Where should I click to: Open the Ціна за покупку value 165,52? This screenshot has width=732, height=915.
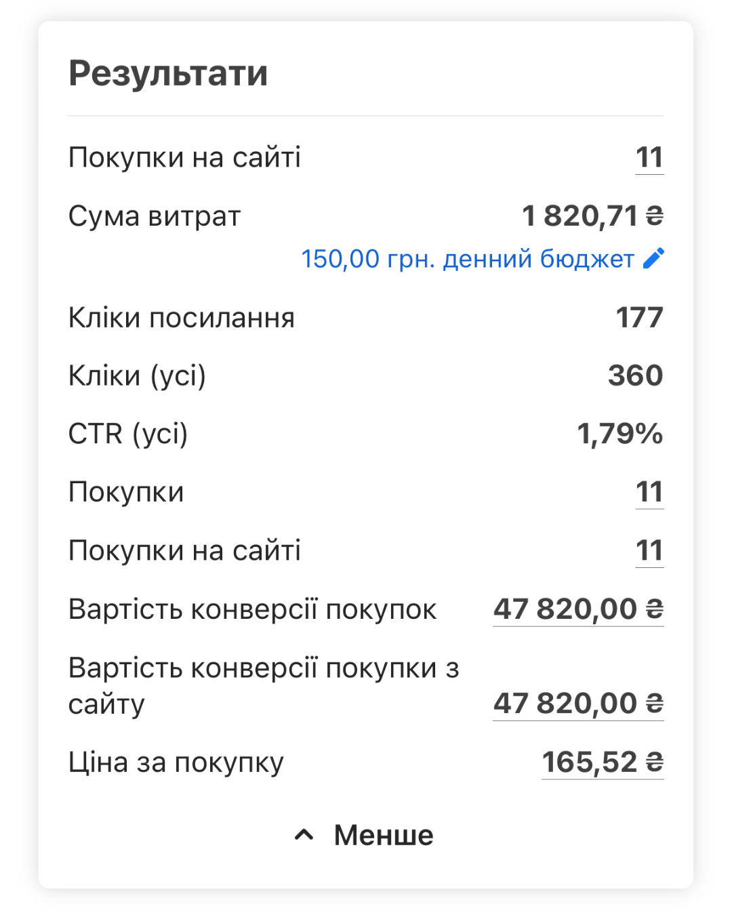point(603,762)
